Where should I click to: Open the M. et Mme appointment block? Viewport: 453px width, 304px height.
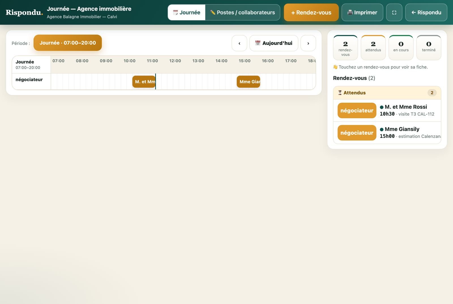[x=144, y=82]
